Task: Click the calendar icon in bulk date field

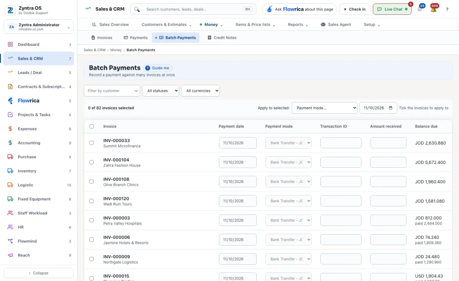Action: point(391,108)
